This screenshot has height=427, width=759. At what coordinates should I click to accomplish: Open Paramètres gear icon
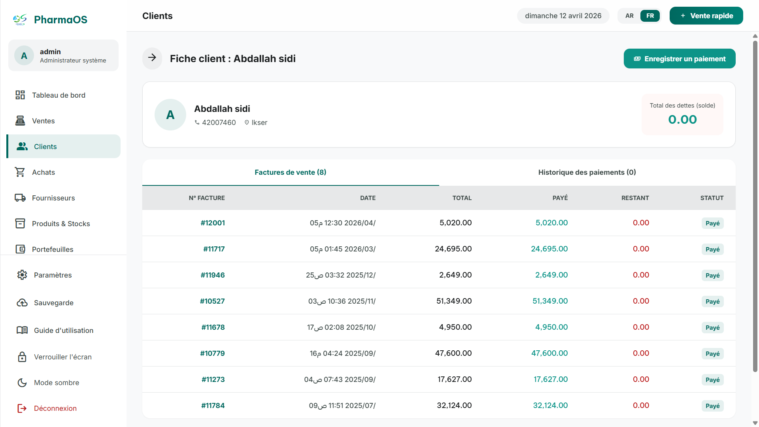click(x=22, y=275)
